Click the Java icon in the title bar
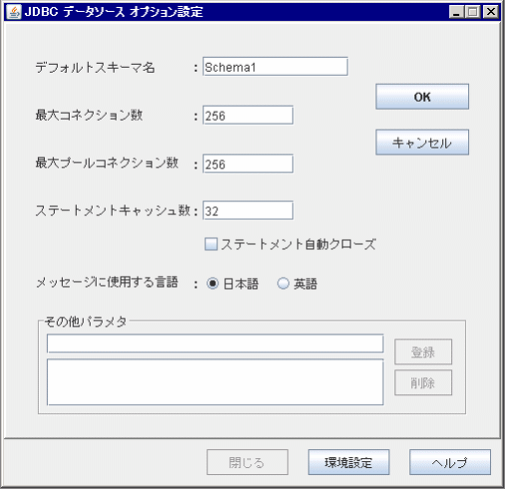The height and width of the screenshot is (489, 505). click(14, 12)
